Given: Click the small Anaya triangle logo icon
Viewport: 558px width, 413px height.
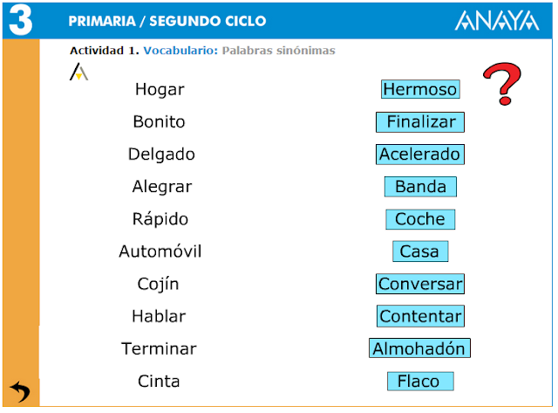Looking at the screenshot, I should point(78,72).
